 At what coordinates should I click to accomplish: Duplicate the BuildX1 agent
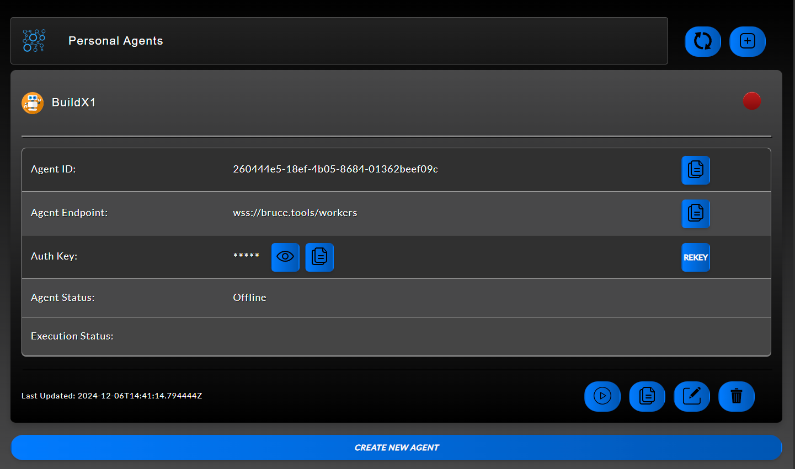[x=647, y=396]
